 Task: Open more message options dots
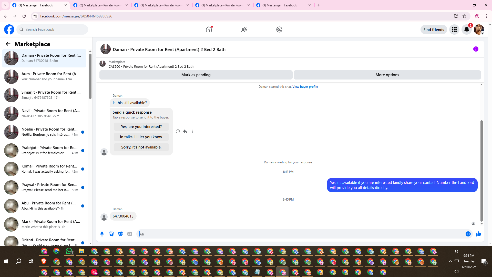point(192,131)
